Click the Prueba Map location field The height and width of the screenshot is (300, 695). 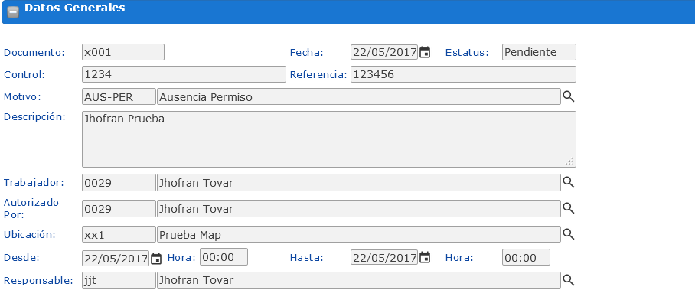(358, 234)
